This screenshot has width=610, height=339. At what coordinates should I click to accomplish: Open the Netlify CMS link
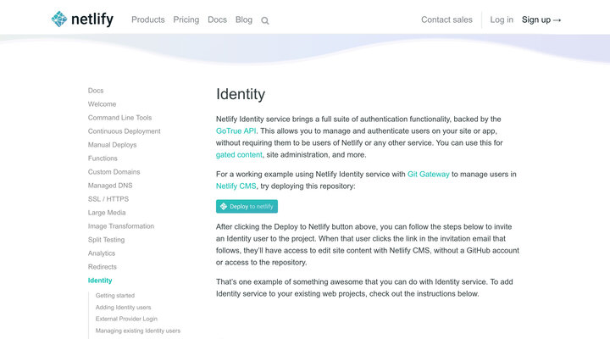[236, 186]
